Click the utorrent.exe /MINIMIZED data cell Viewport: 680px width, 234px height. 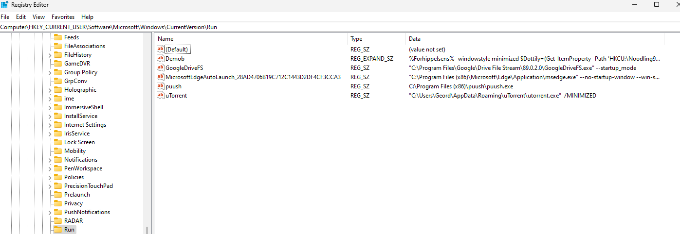tap(502, 96)
